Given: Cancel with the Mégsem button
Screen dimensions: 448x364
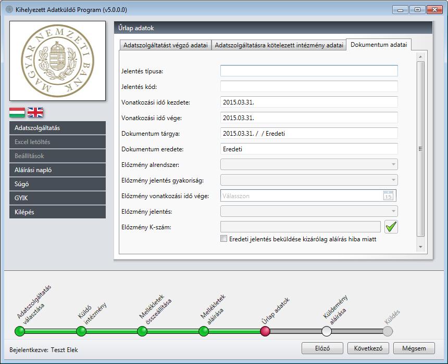Looking at the screenshot, I should 414,348.
